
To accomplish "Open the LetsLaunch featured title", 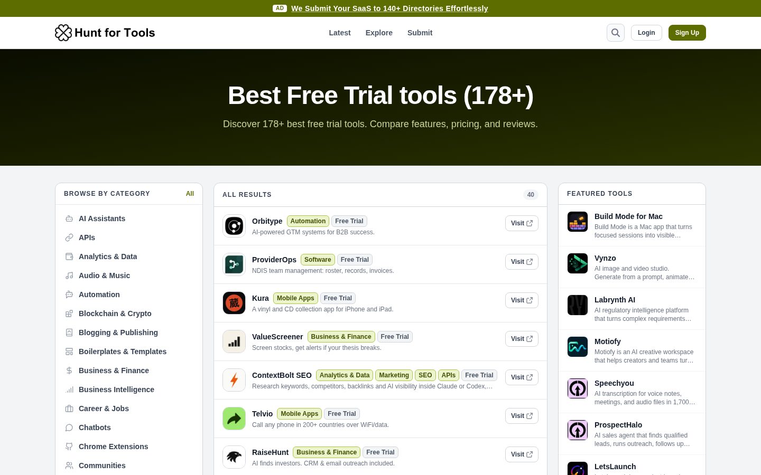I will pyautogui.click(x=615, y=467).
